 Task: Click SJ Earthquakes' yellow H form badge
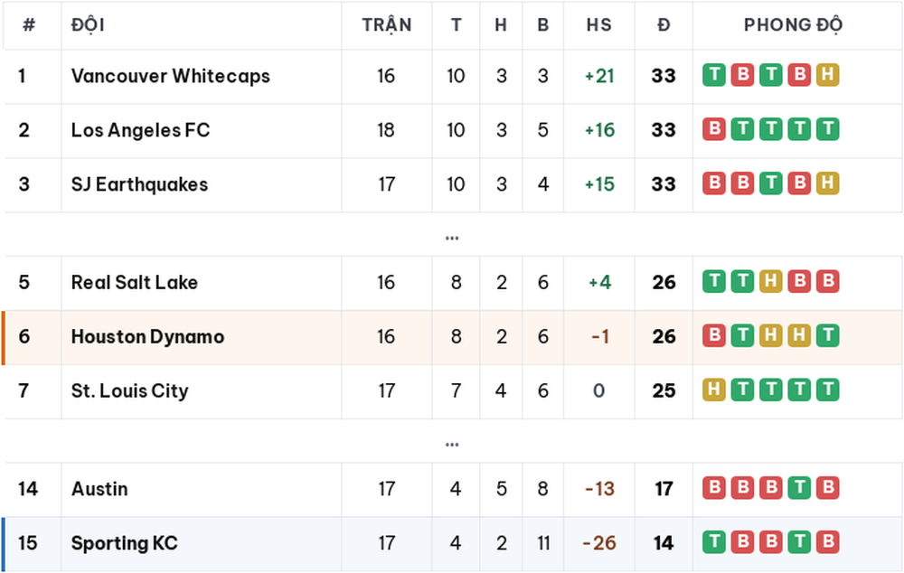pos(827,183)
